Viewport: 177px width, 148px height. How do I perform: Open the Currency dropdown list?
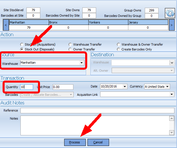[167, 87]
